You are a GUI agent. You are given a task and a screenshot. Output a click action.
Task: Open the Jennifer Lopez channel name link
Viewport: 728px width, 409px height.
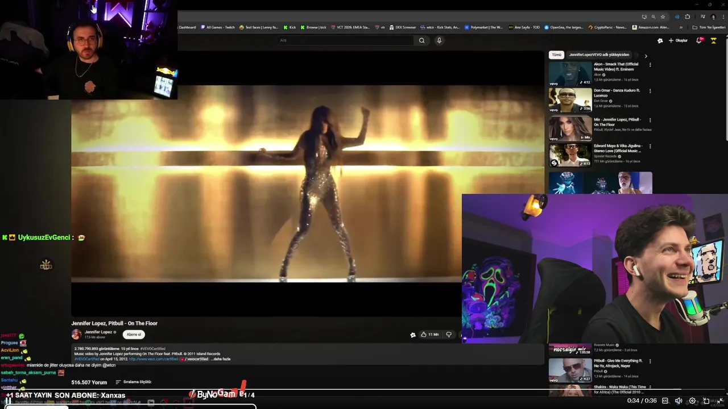98,332
